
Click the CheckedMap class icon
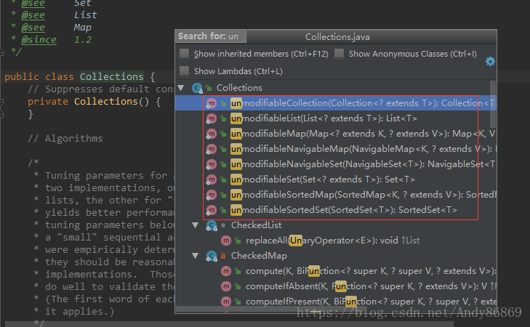(212, 256)
